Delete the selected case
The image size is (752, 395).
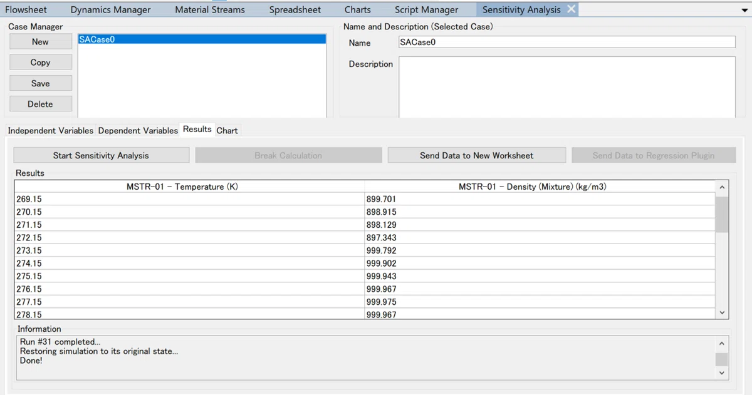pyautogui.click(x=40, y=104)
